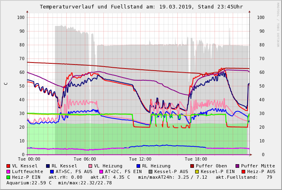Viewport: 282px width, 190px height.
Task: Click the Luftfeuchte legend label
Action: click(28, 172)
